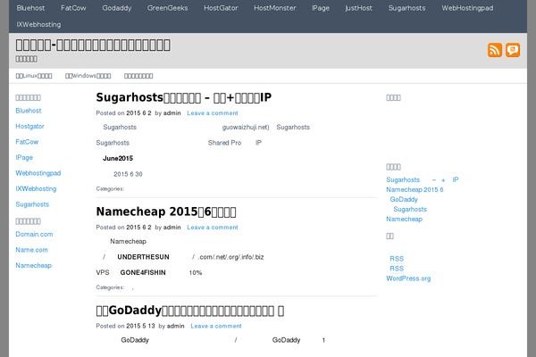Open HostMonster top menu item
Viewport: 536px width, 357px height.
[x=275, y=8]
